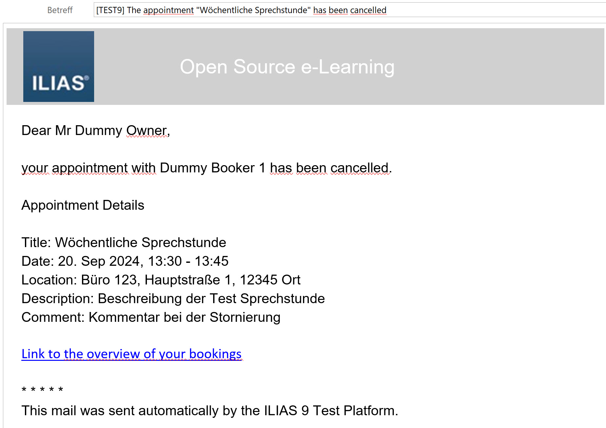Click the underlined word "Owner" in greeting
This screenshot has width=606, height=428.
[147, 130]
